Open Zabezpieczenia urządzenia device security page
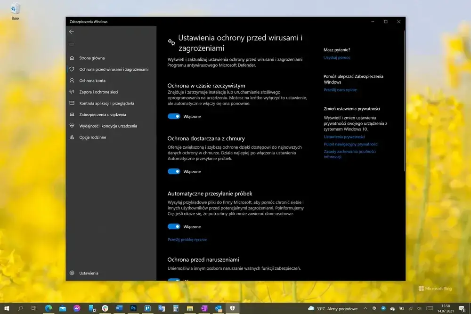 click(103, 114)
